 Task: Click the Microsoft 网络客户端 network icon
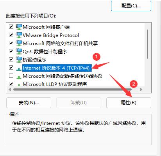point(19,27)
